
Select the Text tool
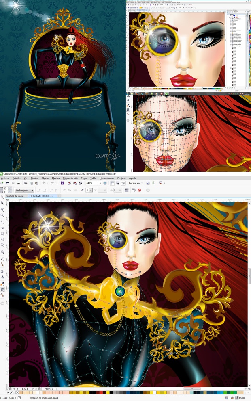tap(2, 252)
